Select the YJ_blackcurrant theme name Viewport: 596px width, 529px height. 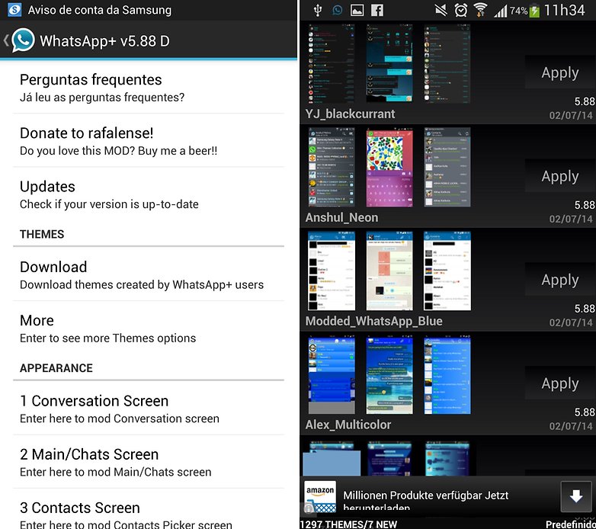pos(350,114)
